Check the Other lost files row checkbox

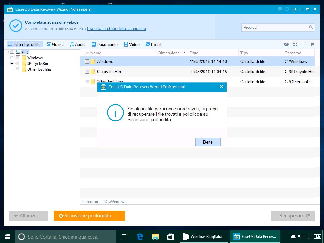coord(87,82)
